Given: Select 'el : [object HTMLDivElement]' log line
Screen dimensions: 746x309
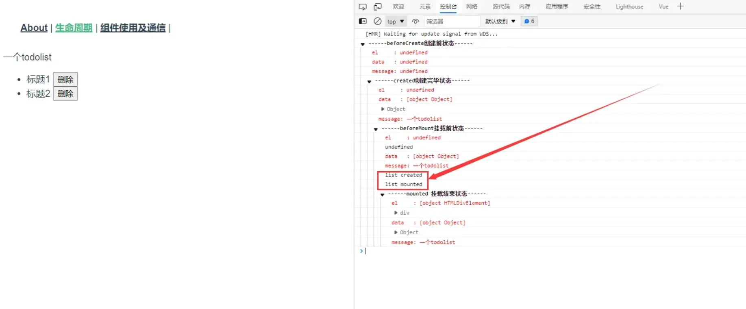Looking at the screenshot, I should click(x=441, y=203).
